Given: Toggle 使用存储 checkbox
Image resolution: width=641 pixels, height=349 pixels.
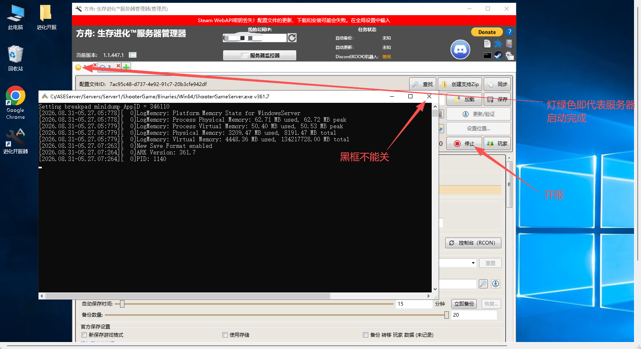Looking at the screenshot, I should pos(225,335).
